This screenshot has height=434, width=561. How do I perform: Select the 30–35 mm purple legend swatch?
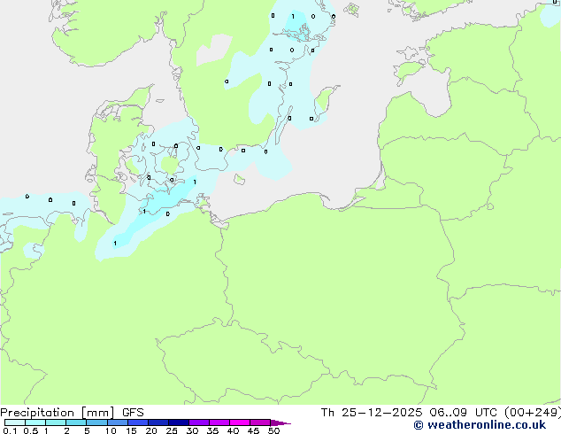click(x=199, y=422)
